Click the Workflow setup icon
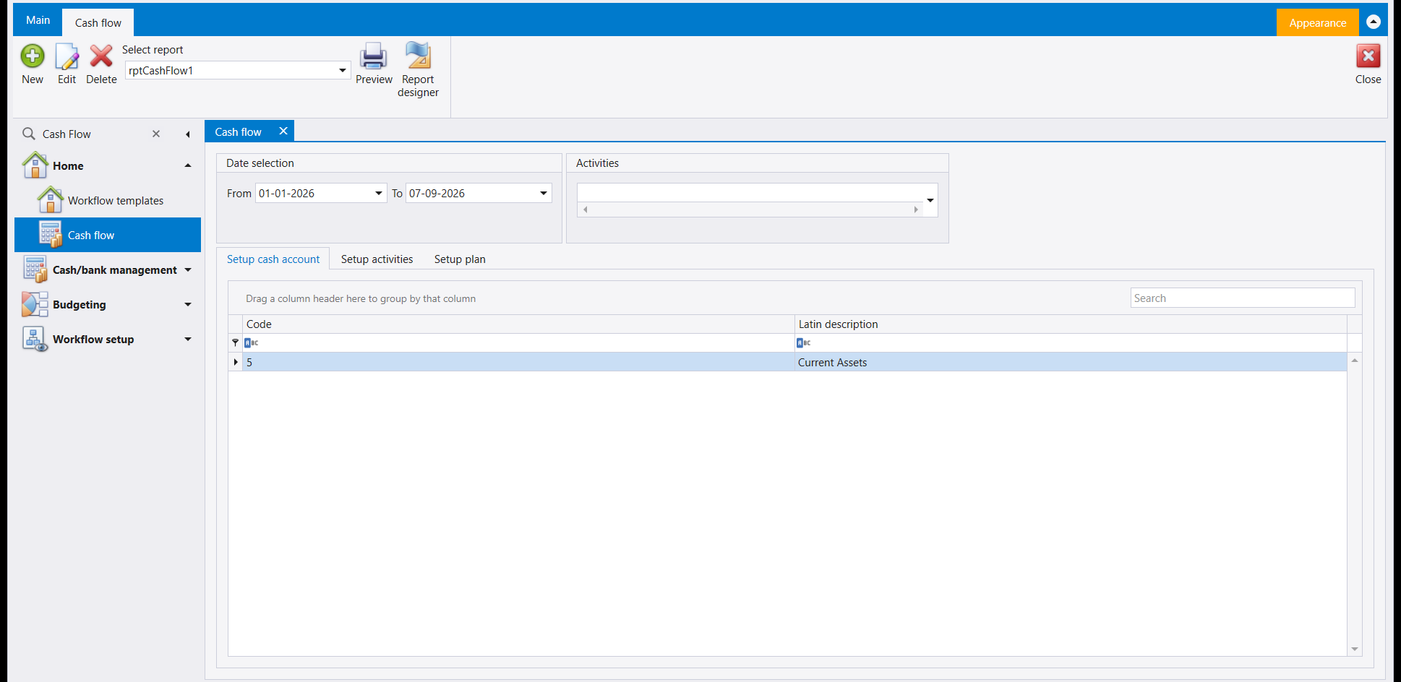Viewport: 1401px width, 682px height. tap(35, 339)
